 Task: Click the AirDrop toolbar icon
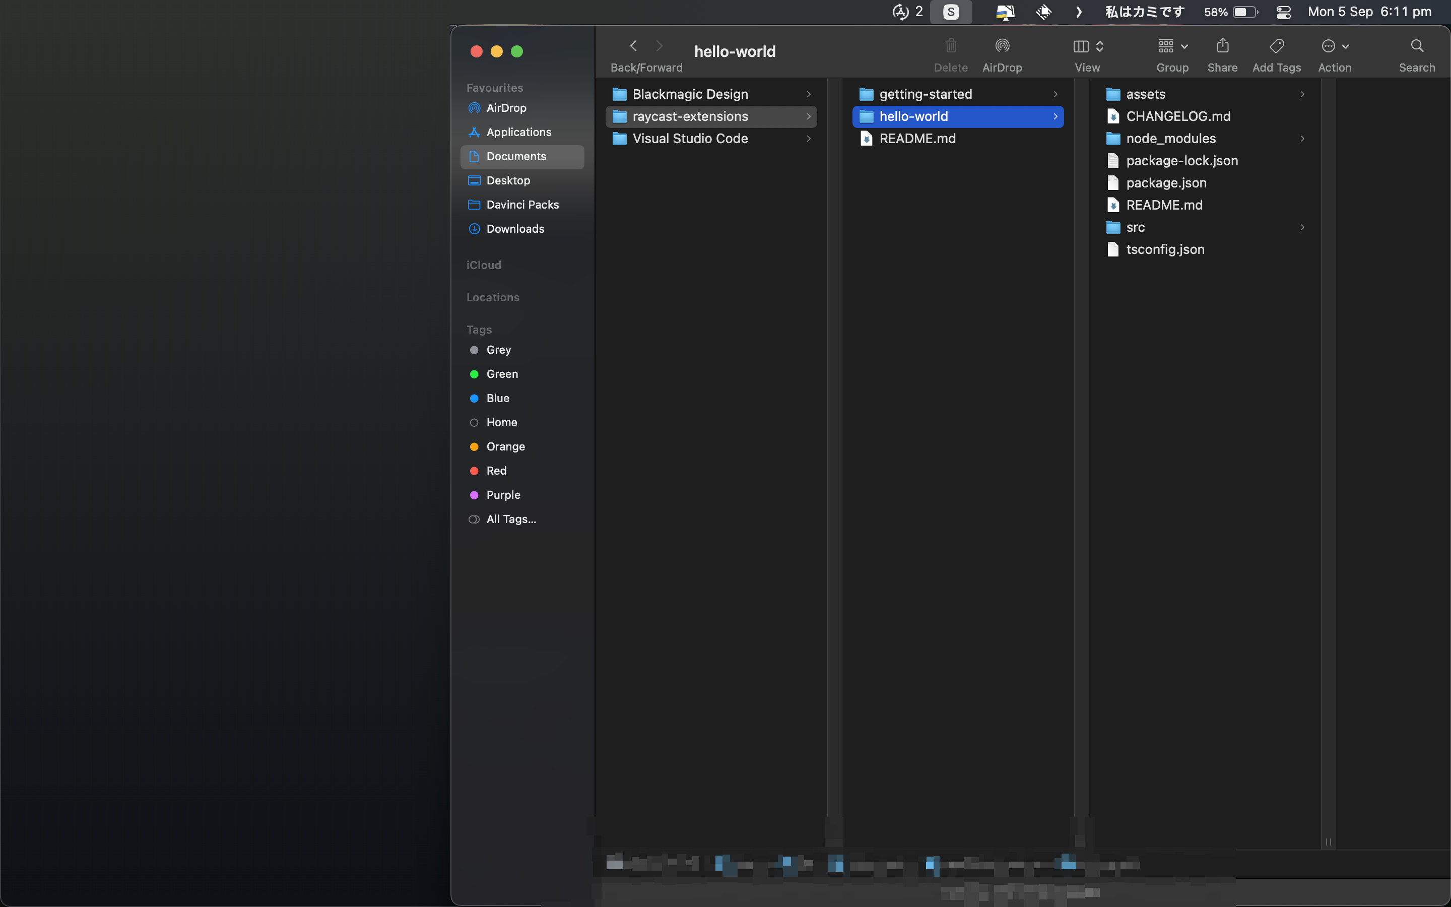click(x=1002, y=46)
